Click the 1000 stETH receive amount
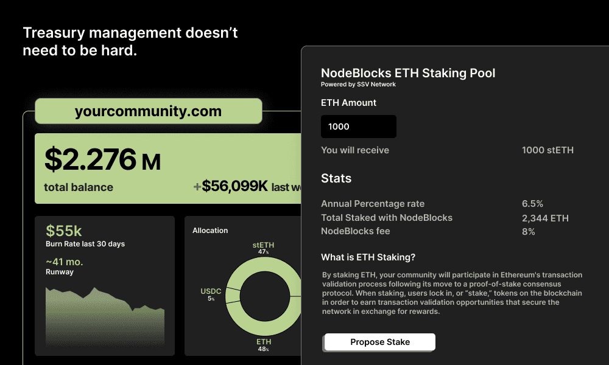 click(x=547, y=150)
